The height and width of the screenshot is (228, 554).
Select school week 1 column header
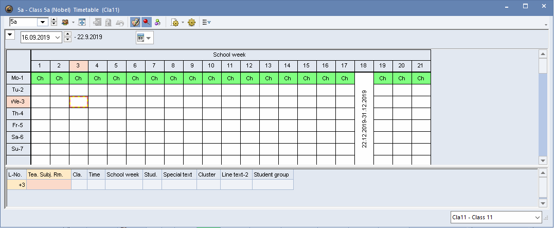(x=40, y=66)
